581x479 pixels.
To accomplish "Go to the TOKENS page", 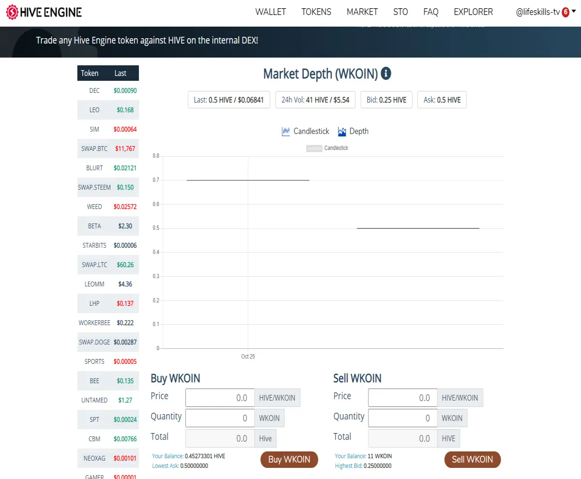I will (x=316, y=12).
